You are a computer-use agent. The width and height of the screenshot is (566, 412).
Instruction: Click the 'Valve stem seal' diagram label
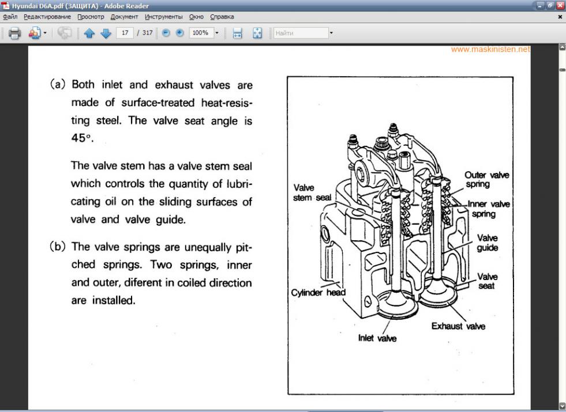pos(312,192)
